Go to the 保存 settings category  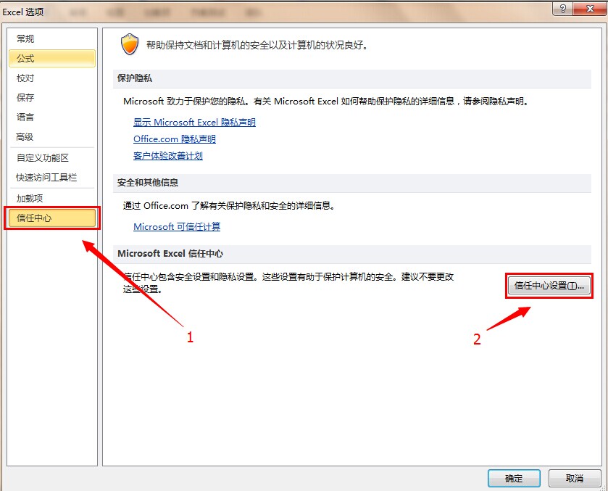[x=26, y=98]
